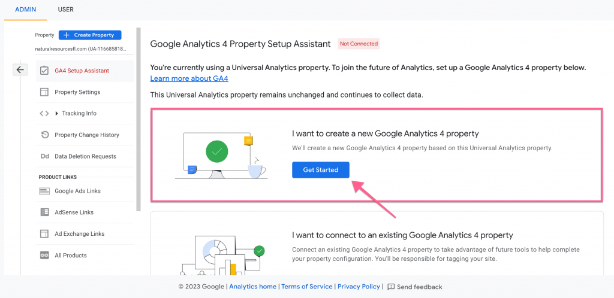Click the Get Started button
614x298 pixels.
pos(321,170)
